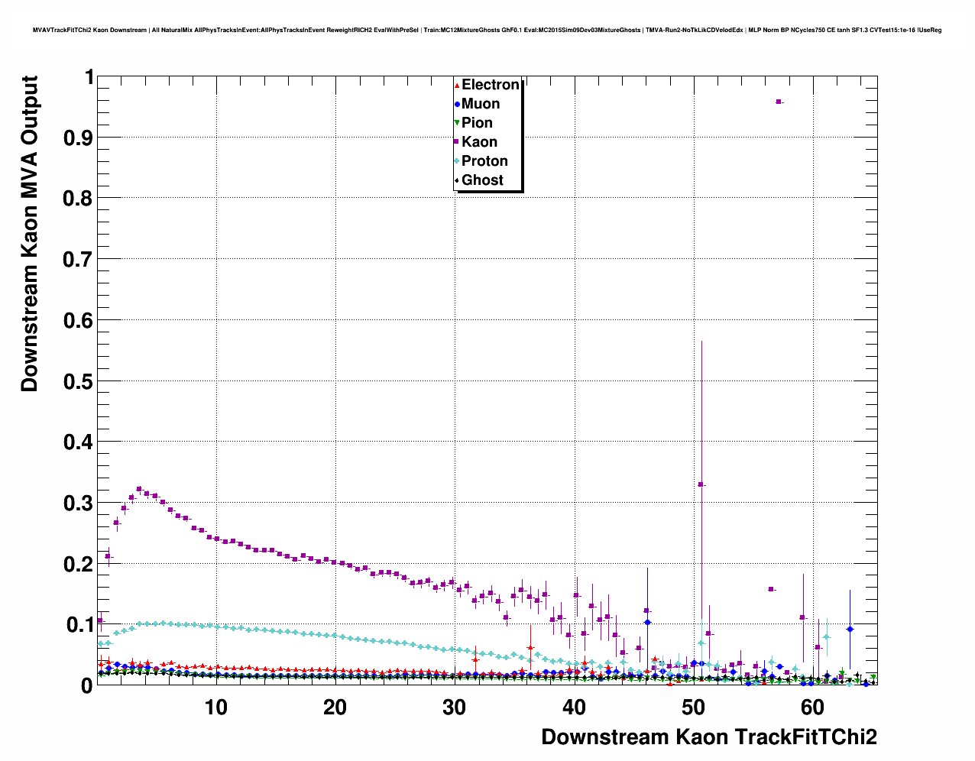This screenshot has width=975, height=761.
Task: Click the y-axis tick label 0.7
Action: [x=78, y=260]
